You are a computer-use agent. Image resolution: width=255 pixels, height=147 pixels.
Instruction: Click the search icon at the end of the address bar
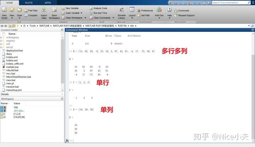pos(253,26)
